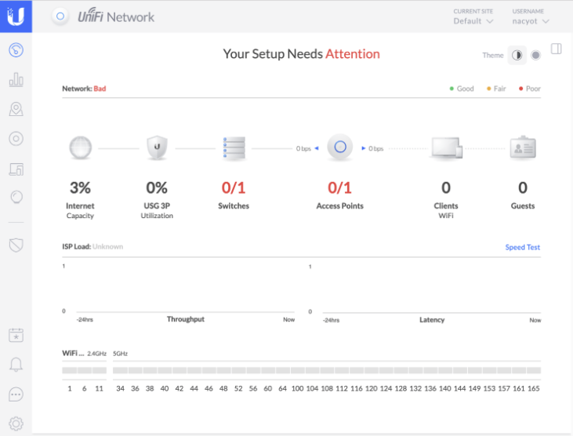This screenshot has height=436, width=573.
Task: Click 2.4GHz channel 1 bar
Action: tap(70, 371)
